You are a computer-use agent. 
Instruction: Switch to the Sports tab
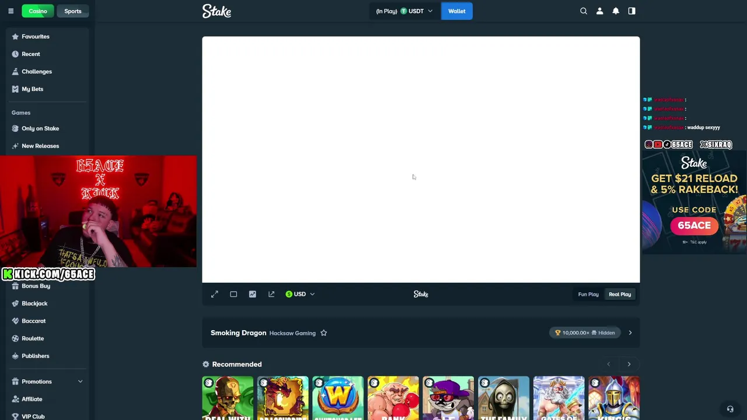[73, 11]
